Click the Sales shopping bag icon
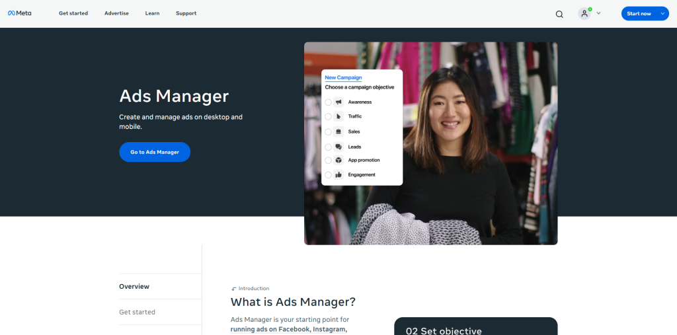 (x=338, y=131)
